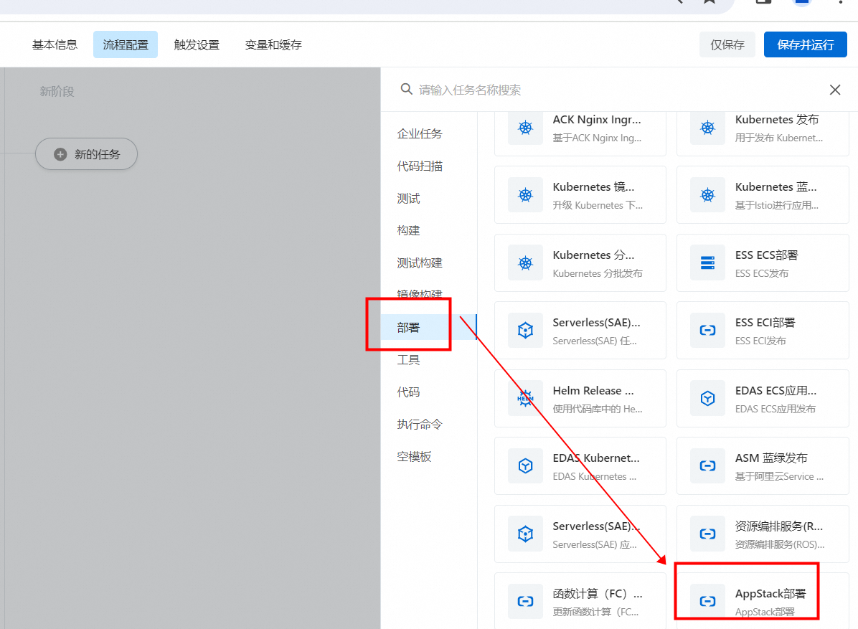The height and width of the screenshot is (629, 858).
Task: Select the 执行命令 category
Action: [x=420, y=425]
